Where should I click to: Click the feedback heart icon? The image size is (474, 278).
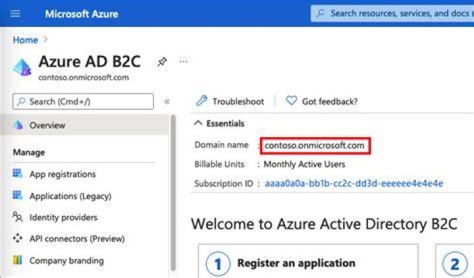(x=292, y=100)
